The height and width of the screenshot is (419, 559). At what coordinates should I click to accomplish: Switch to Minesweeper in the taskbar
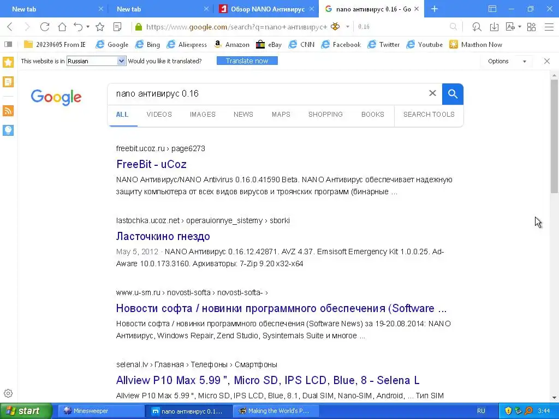coord(100,411)
